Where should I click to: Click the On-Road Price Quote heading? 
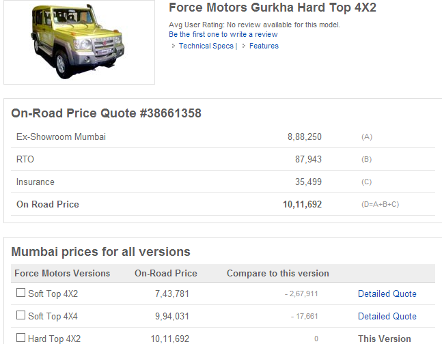(x=107, y=113)
